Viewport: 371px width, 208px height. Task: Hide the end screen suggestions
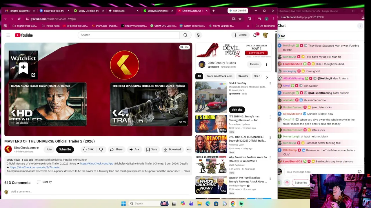[x=184, y=47]
